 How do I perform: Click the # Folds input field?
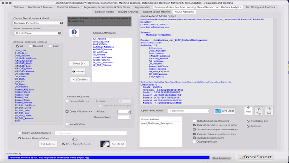click(124, 112)
